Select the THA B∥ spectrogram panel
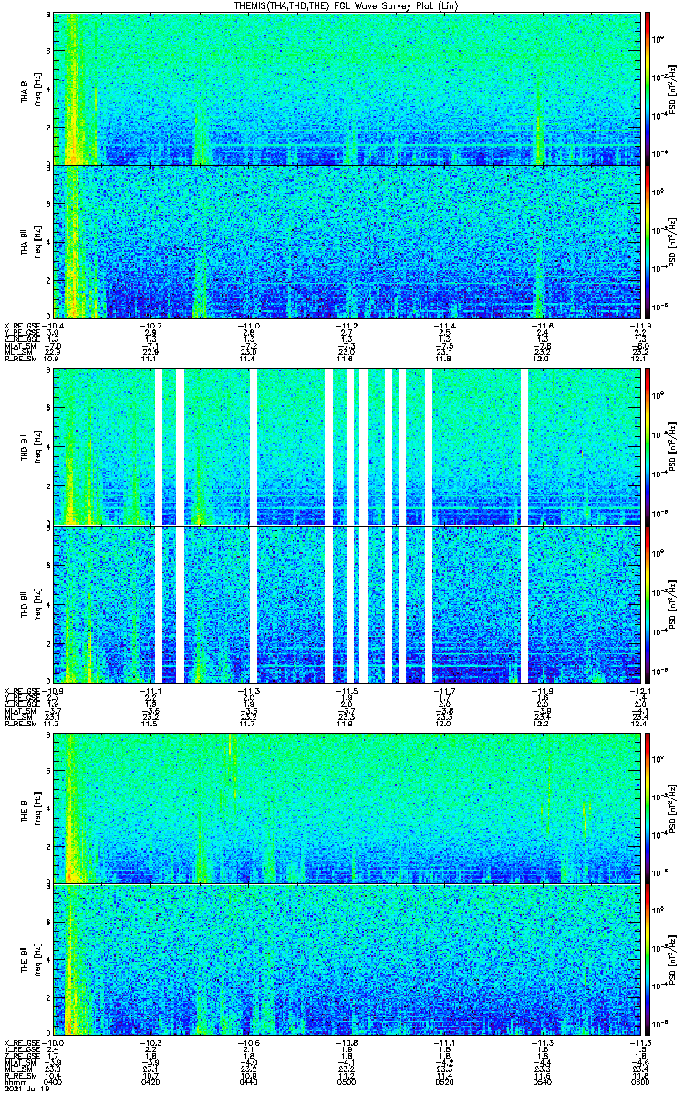This screenshot has height=1095, width=684. click(348, 242)
